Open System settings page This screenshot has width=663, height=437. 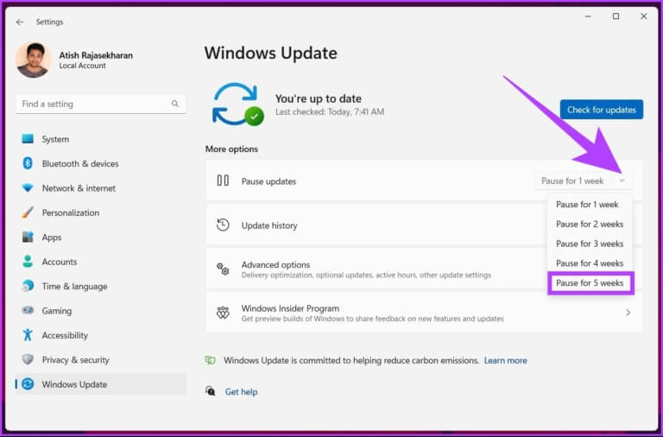(x=101, y=139)
